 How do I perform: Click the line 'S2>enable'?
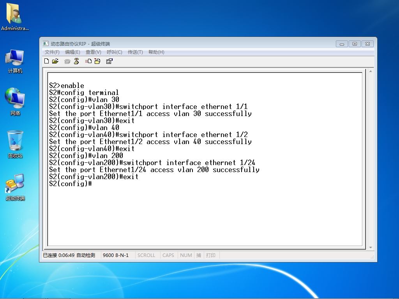click(67, 85)
